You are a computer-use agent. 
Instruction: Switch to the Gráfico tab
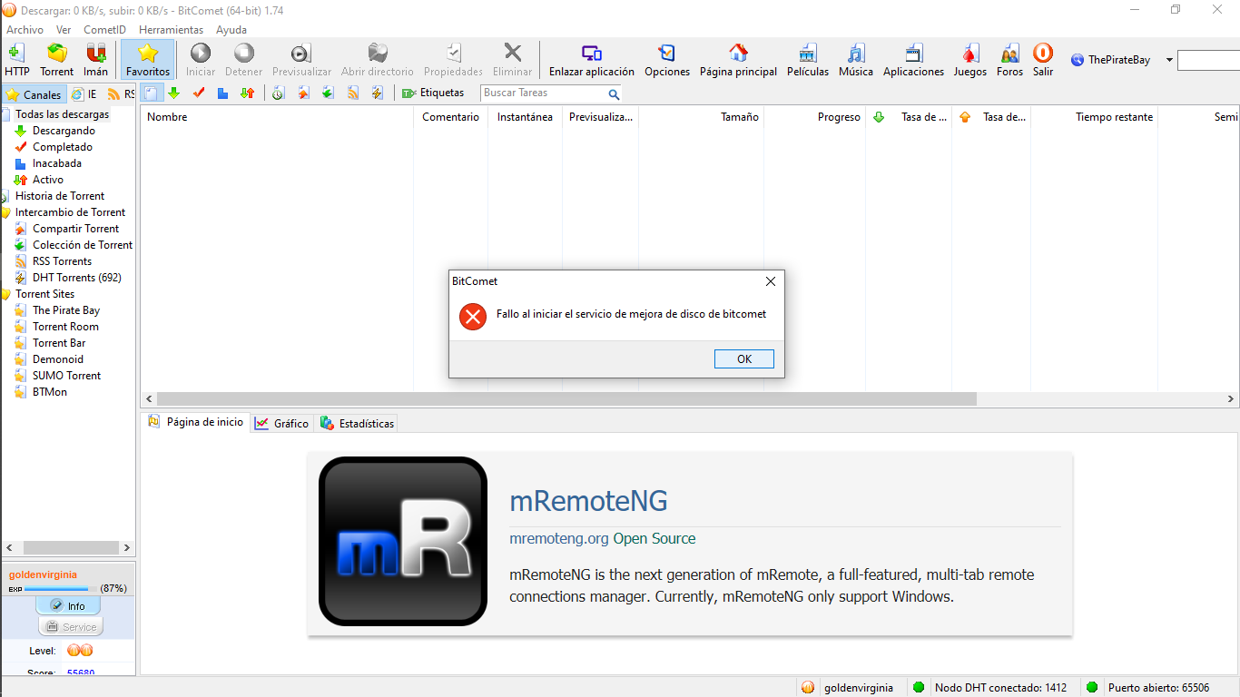click(x=282, y=424)
